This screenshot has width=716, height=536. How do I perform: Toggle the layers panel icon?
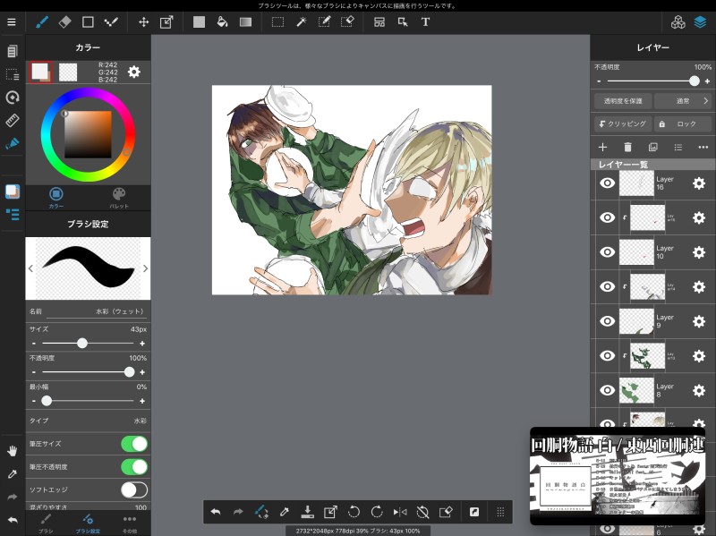tap(700, 21)
